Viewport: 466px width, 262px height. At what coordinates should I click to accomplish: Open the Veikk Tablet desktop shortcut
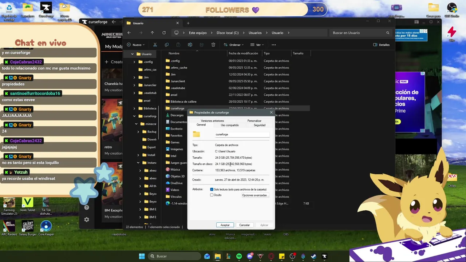point(28,206)
